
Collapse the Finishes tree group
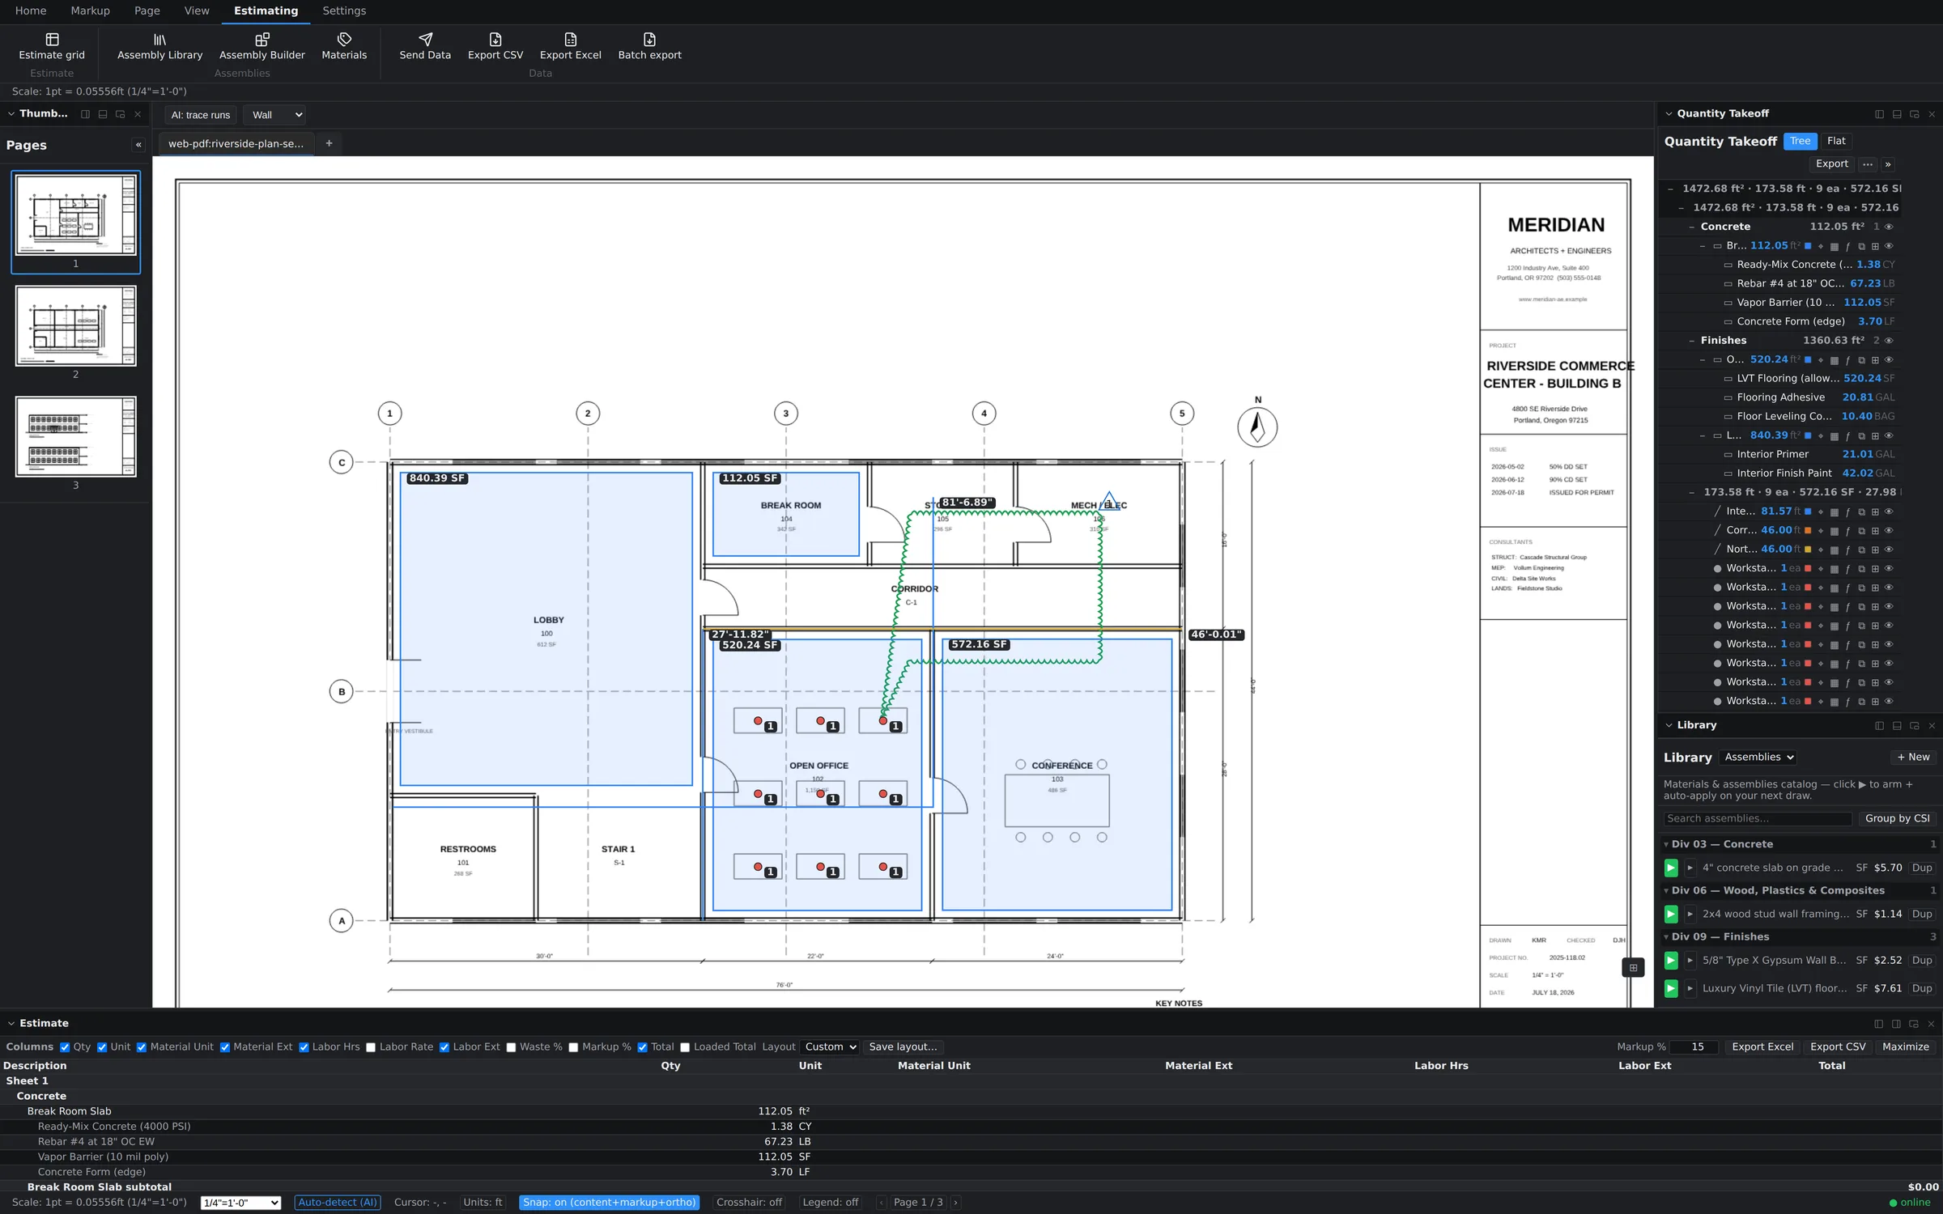pyautogui.click(x=1691, y=341)
